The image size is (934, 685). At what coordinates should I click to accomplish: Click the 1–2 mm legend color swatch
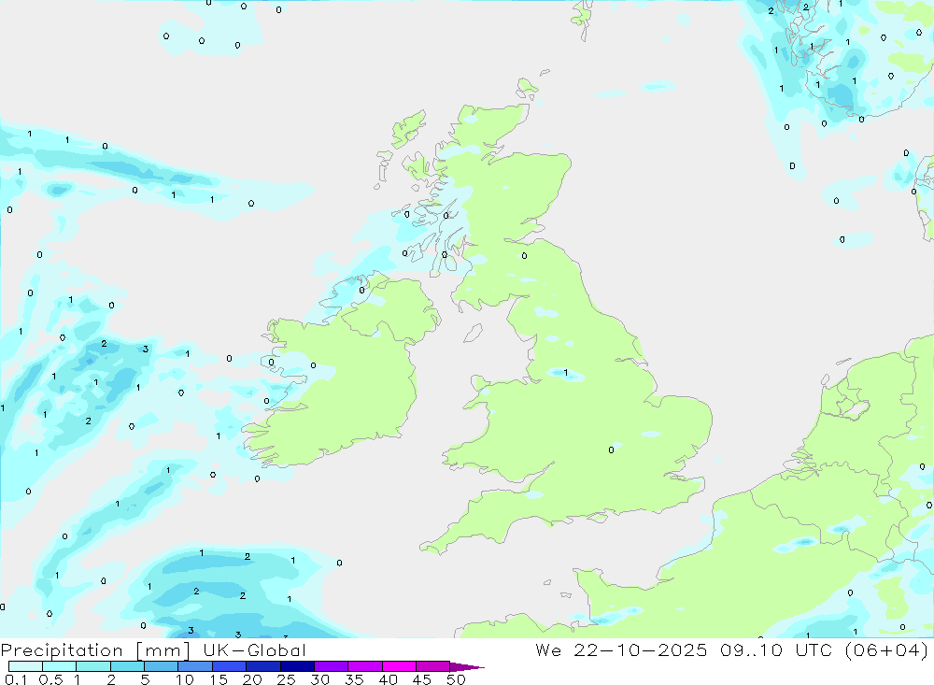[93, 666]
